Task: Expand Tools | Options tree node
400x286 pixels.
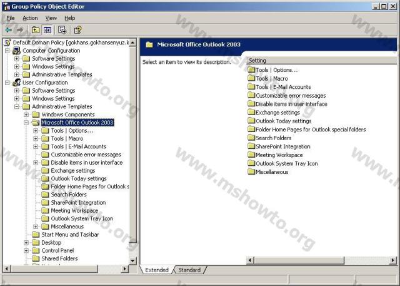Action: pos(36,131)
